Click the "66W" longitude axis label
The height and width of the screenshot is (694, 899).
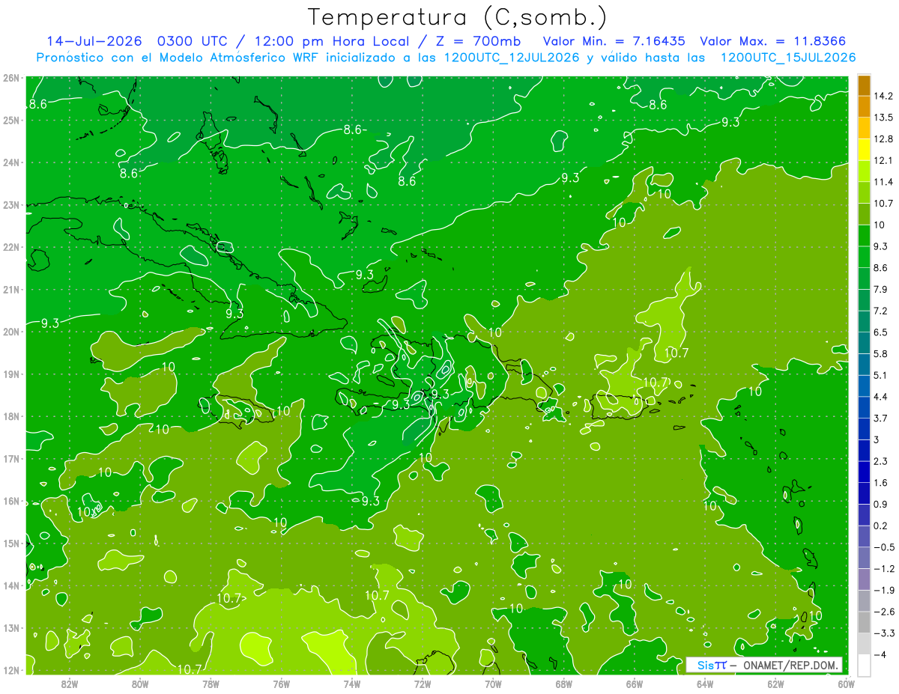(x=635, y=684)
